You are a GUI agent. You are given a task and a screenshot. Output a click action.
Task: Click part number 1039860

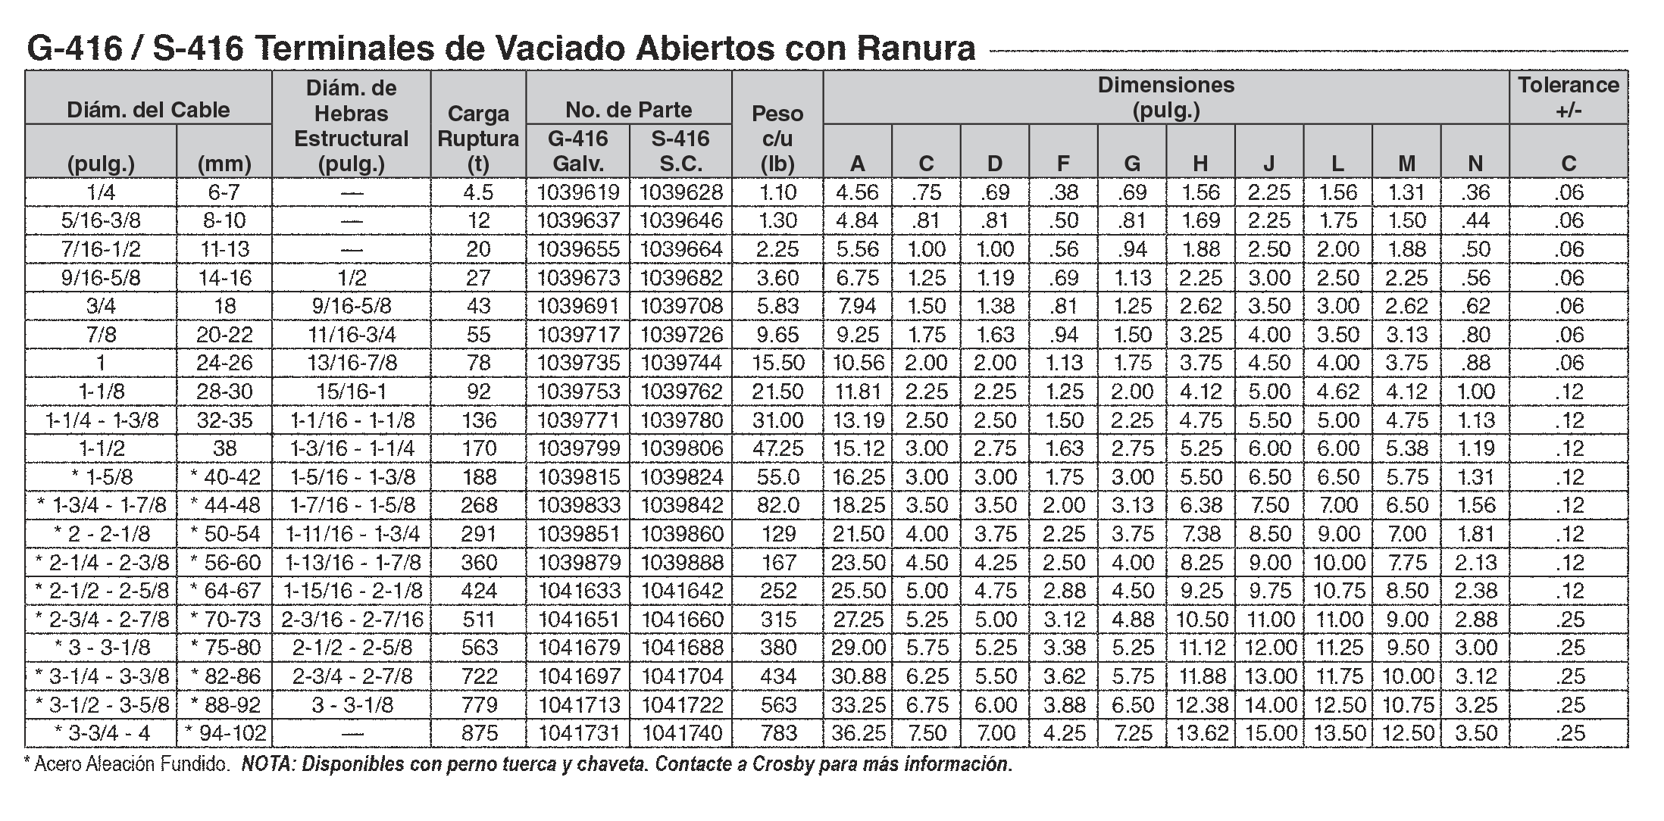point(681,535)
